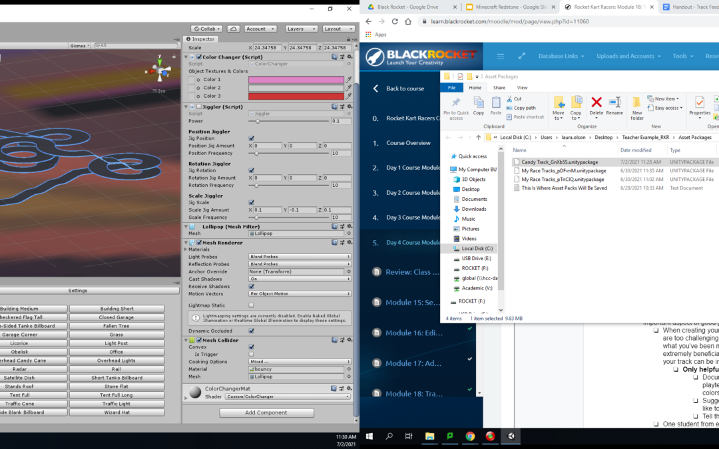Click the red Color 3 swatch

pos(296,96)
